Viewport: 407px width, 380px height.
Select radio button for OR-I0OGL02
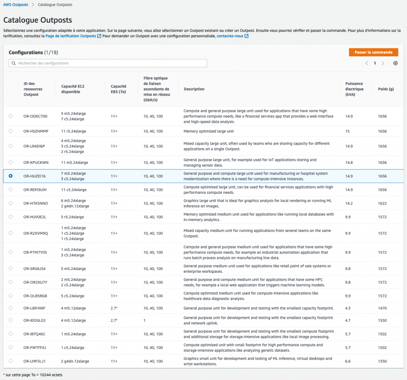coord(11,320)
